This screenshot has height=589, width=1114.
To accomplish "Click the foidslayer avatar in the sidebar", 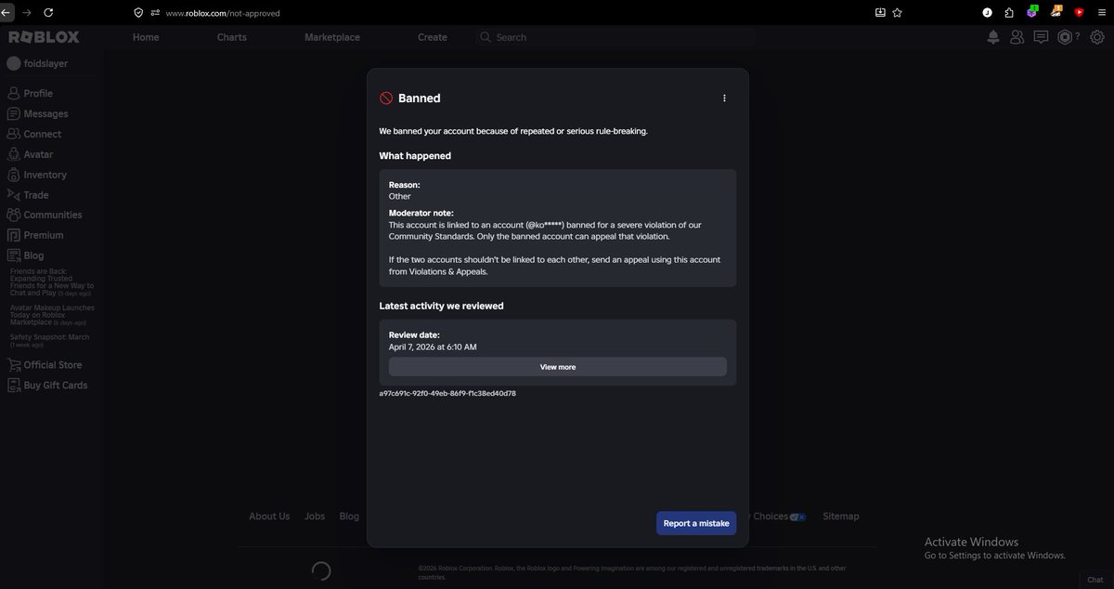I will pos(14,63).
